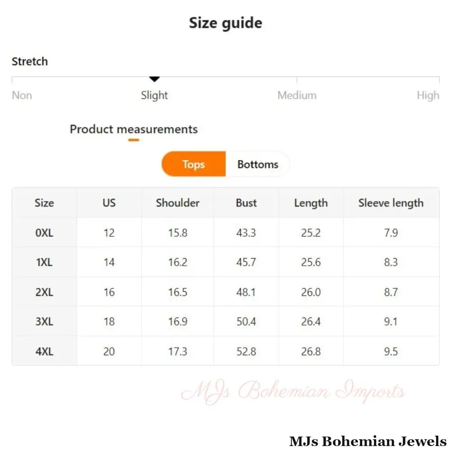Image resolution: width=451 pixels, height=451 pixels.
Task: Click the Length column header
Action: pyautogui.click(x=311, y=203)
